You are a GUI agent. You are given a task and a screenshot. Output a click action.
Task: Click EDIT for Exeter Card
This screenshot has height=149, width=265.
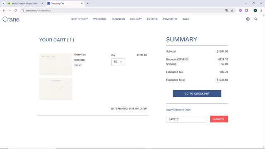pyautogui.click(x=113, y=108)
